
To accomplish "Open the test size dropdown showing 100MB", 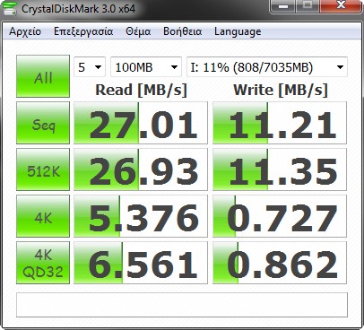I will 146,67.
